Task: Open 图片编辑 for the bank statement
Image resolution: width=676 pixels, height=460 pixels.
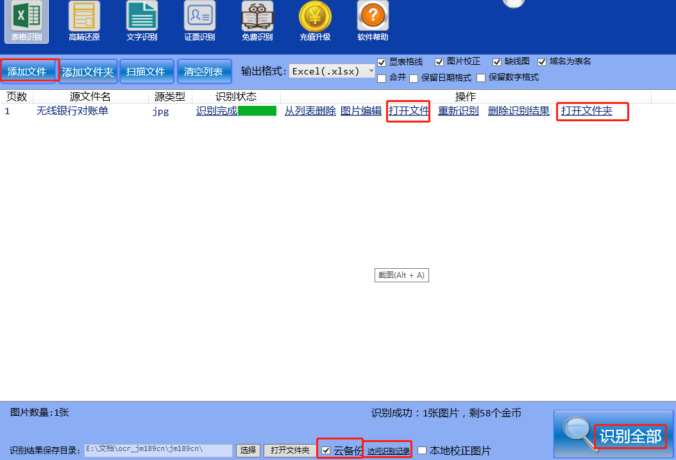Action: coord(361,111)
